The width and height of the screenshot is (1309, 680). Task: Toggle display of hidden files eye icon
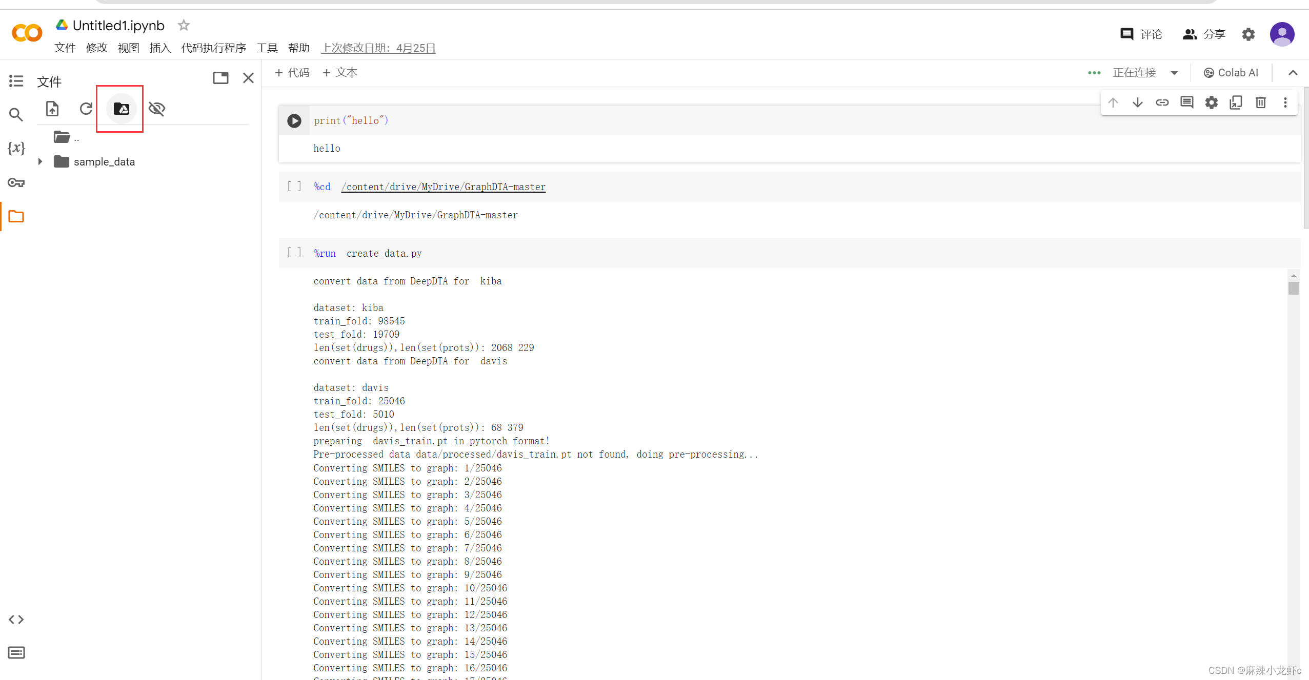(x=156, y=108)
